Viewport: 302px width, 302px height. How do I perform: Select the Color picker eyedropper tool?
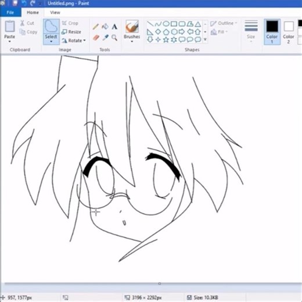[x=105, y=38]
